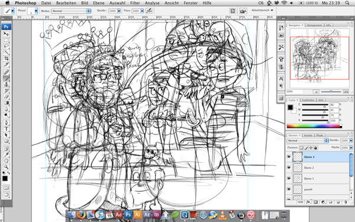Open the Filter menu
The height and width of the screenshot is (222, 355).
point(135,3)
